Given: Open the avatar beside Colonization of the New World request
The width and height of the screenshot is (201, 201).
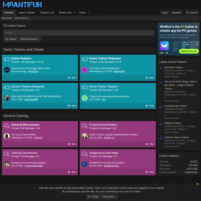Looking at the screenshot, I should (x=7, y=98).
